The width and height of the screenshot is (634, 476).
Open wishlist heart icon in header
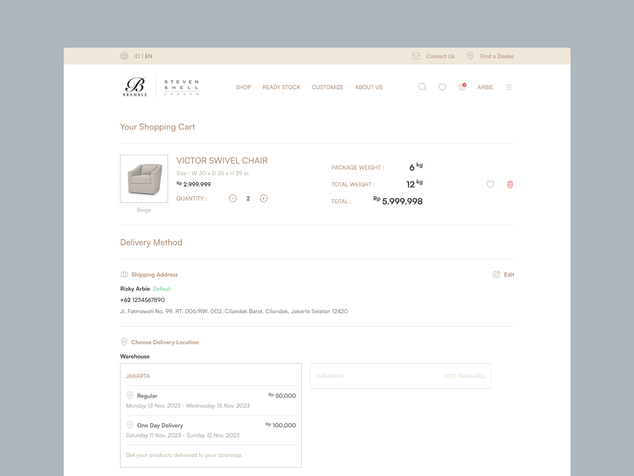[x=442, y=87]
